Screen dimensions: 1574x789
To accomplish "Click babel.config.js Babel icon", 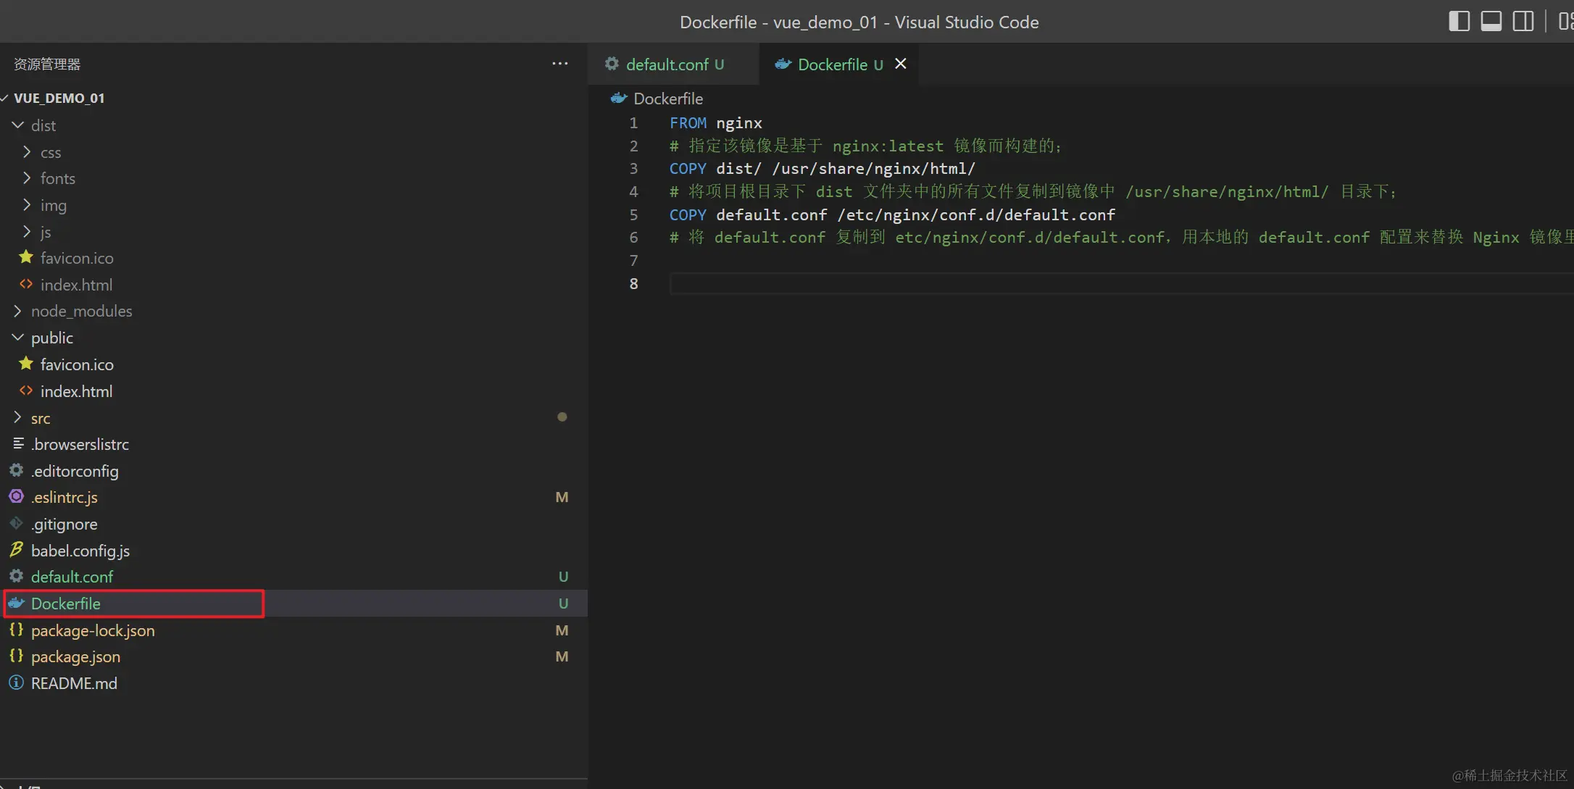I will click(16, 550).
